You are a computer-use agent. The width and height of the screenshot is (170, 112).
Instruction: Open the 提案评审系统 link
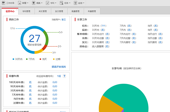pyautogui.click(x=59, y=67)
